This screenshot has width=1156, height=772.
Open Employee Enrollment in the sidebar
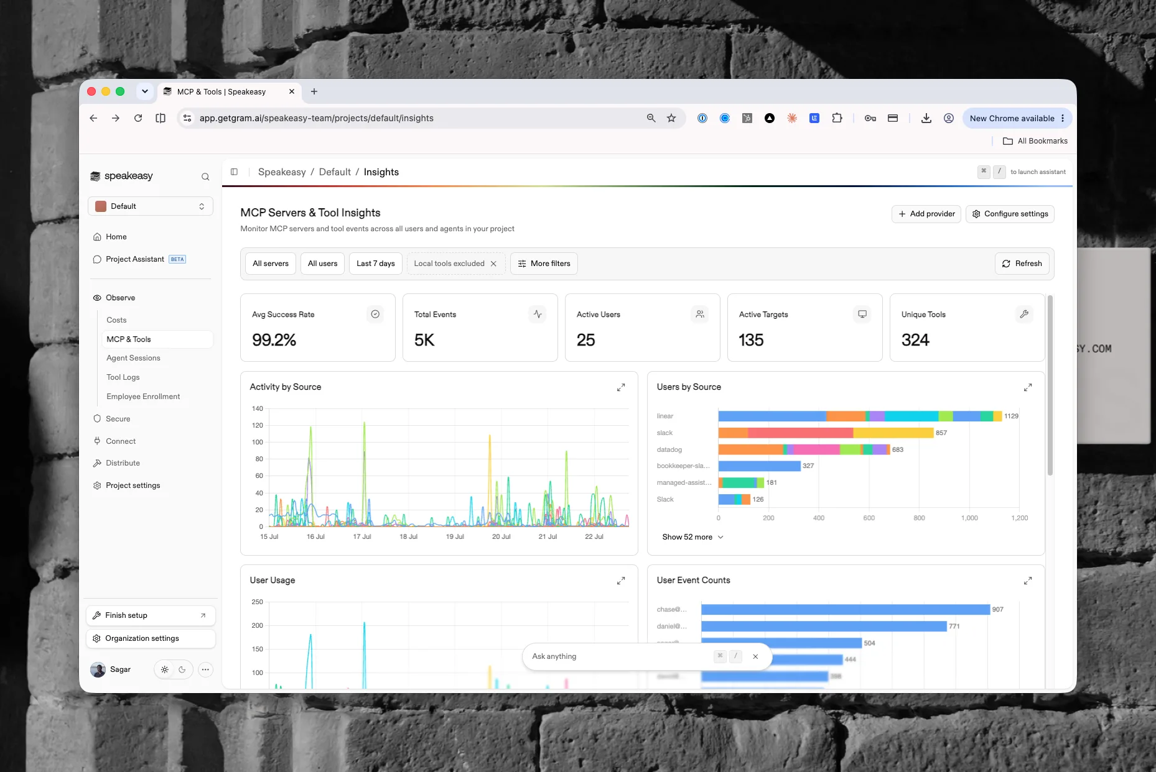[143, 397]
